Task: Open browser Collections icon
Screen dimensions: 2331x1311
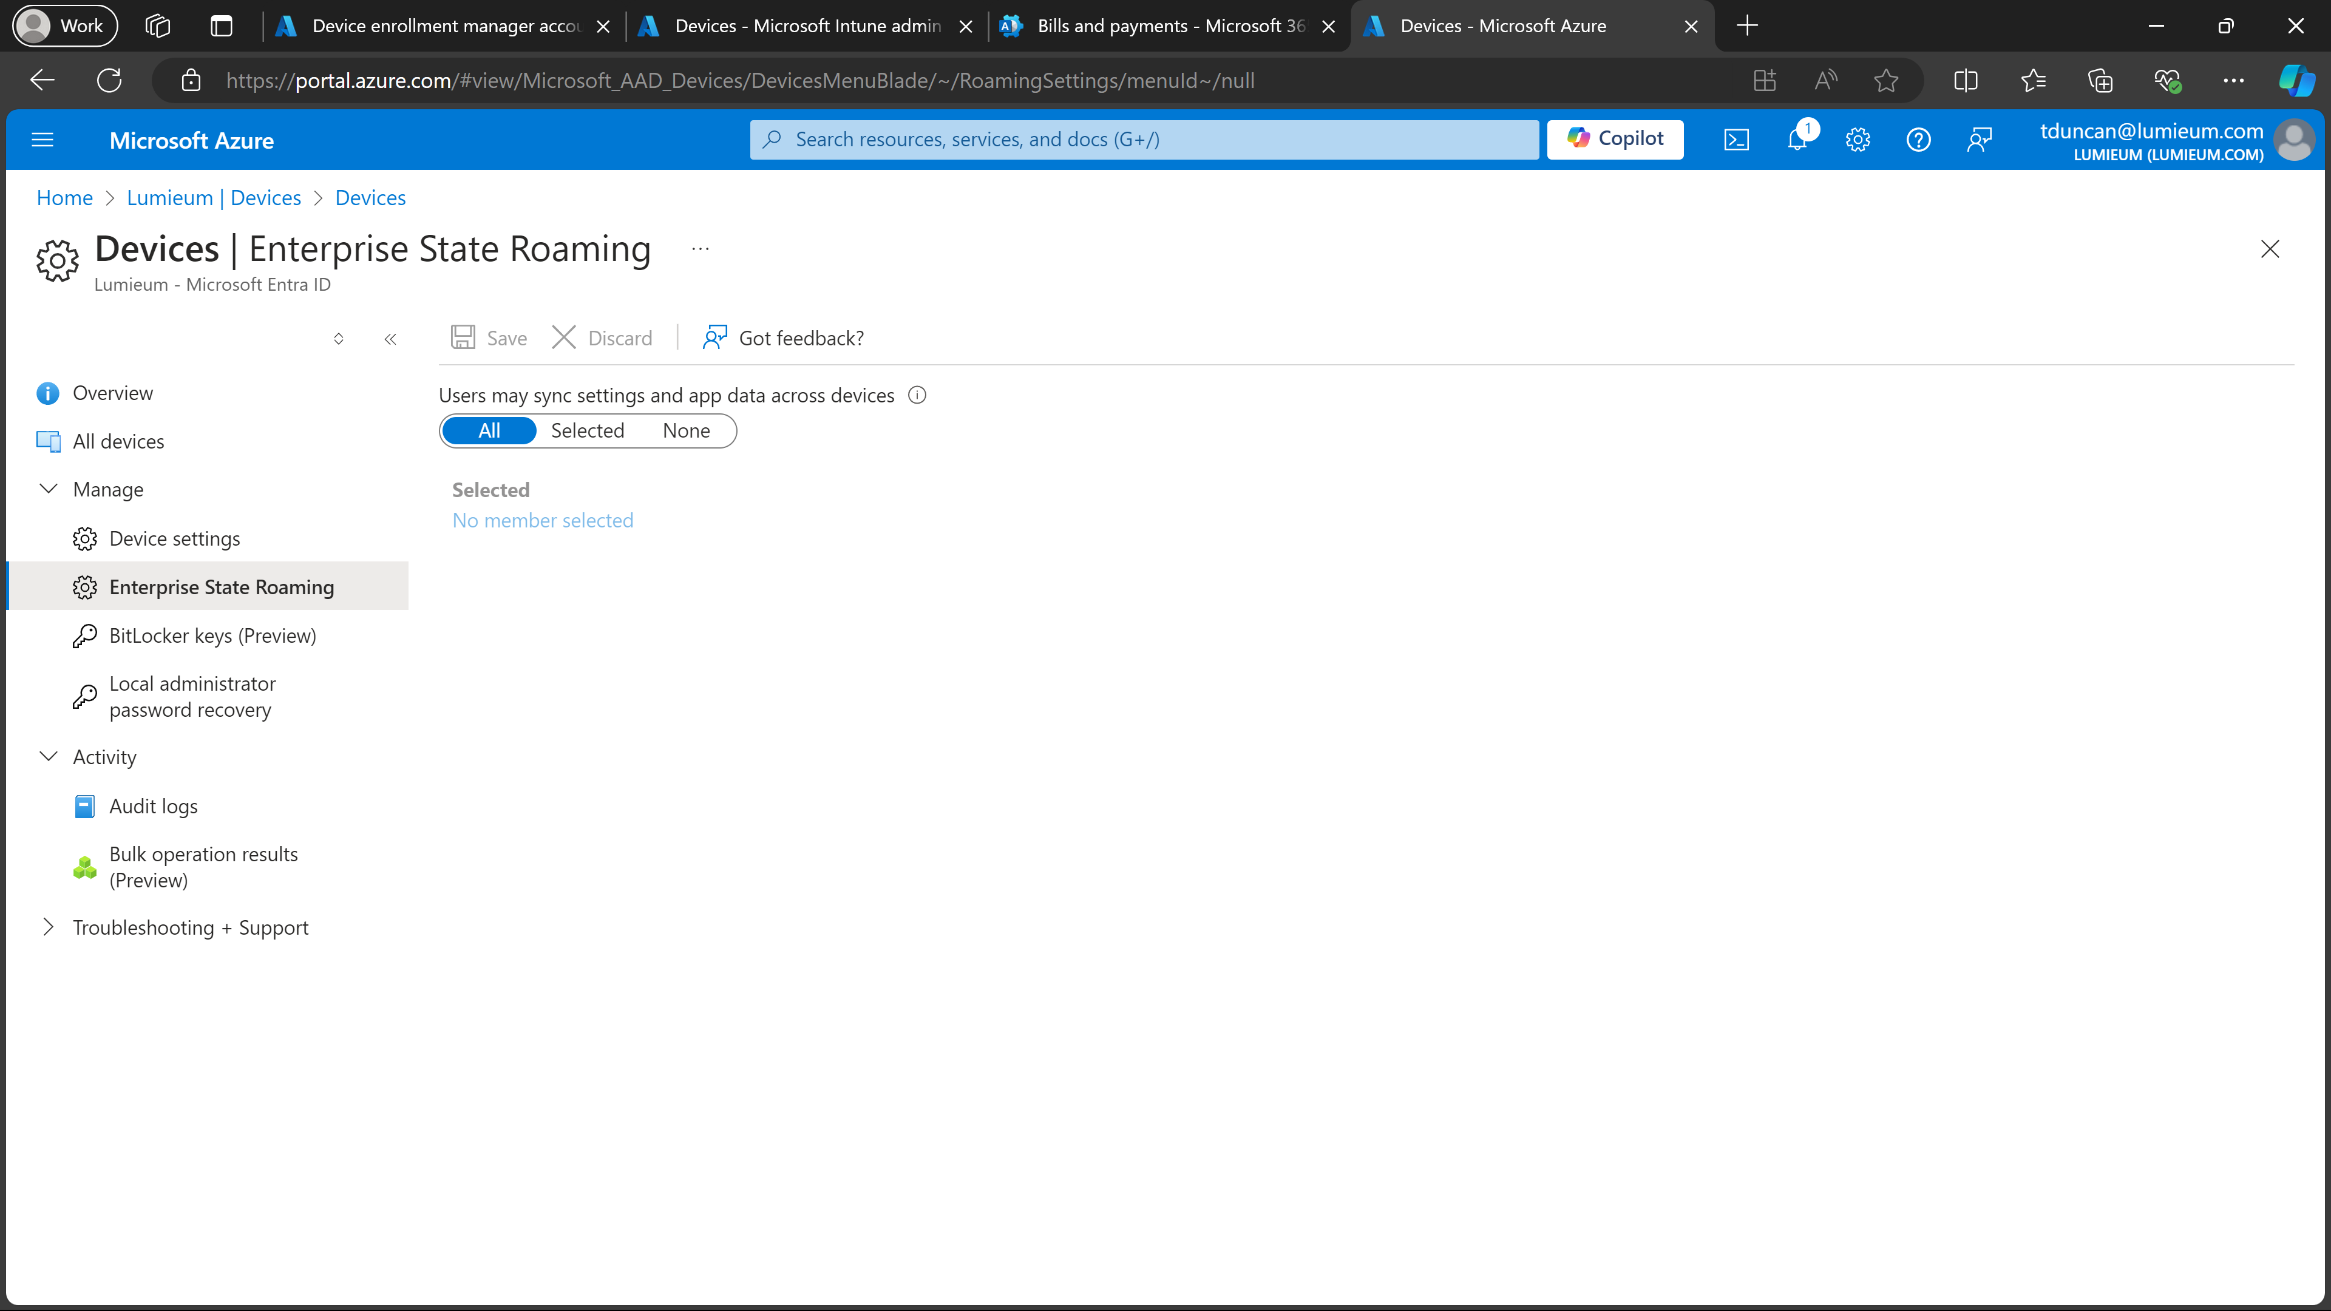Action: click(x=2099, y=81)
